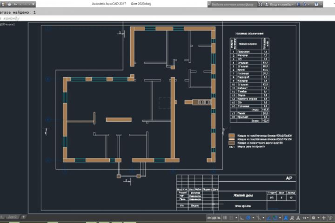Open the snap mode settings dropdown
This screenshot has width=335, height=223.
tap(236, 218)
